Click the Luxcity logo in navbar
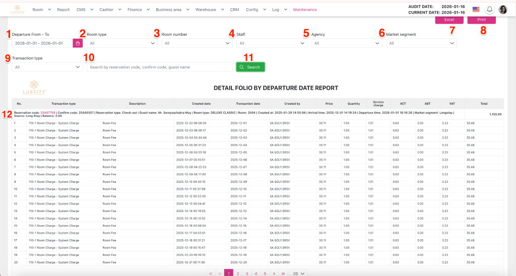 coord(18,9)
